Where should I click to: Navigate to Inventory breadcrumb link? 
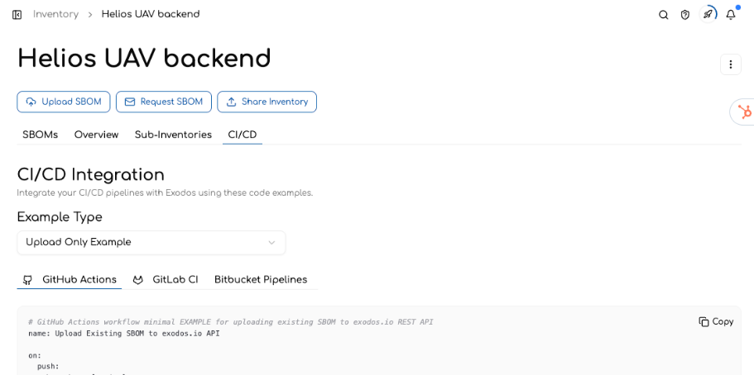[x=55, y=14]
